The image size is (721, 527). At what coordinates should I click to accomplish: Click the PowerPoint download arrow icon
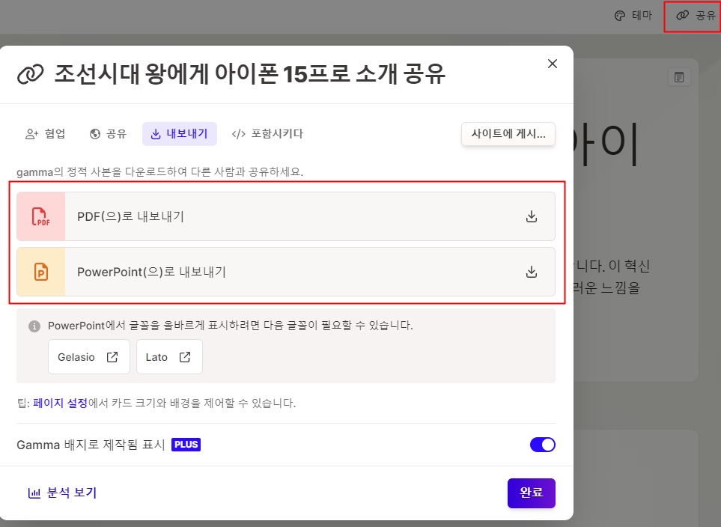pyautogui.click(x=531, y=272)
